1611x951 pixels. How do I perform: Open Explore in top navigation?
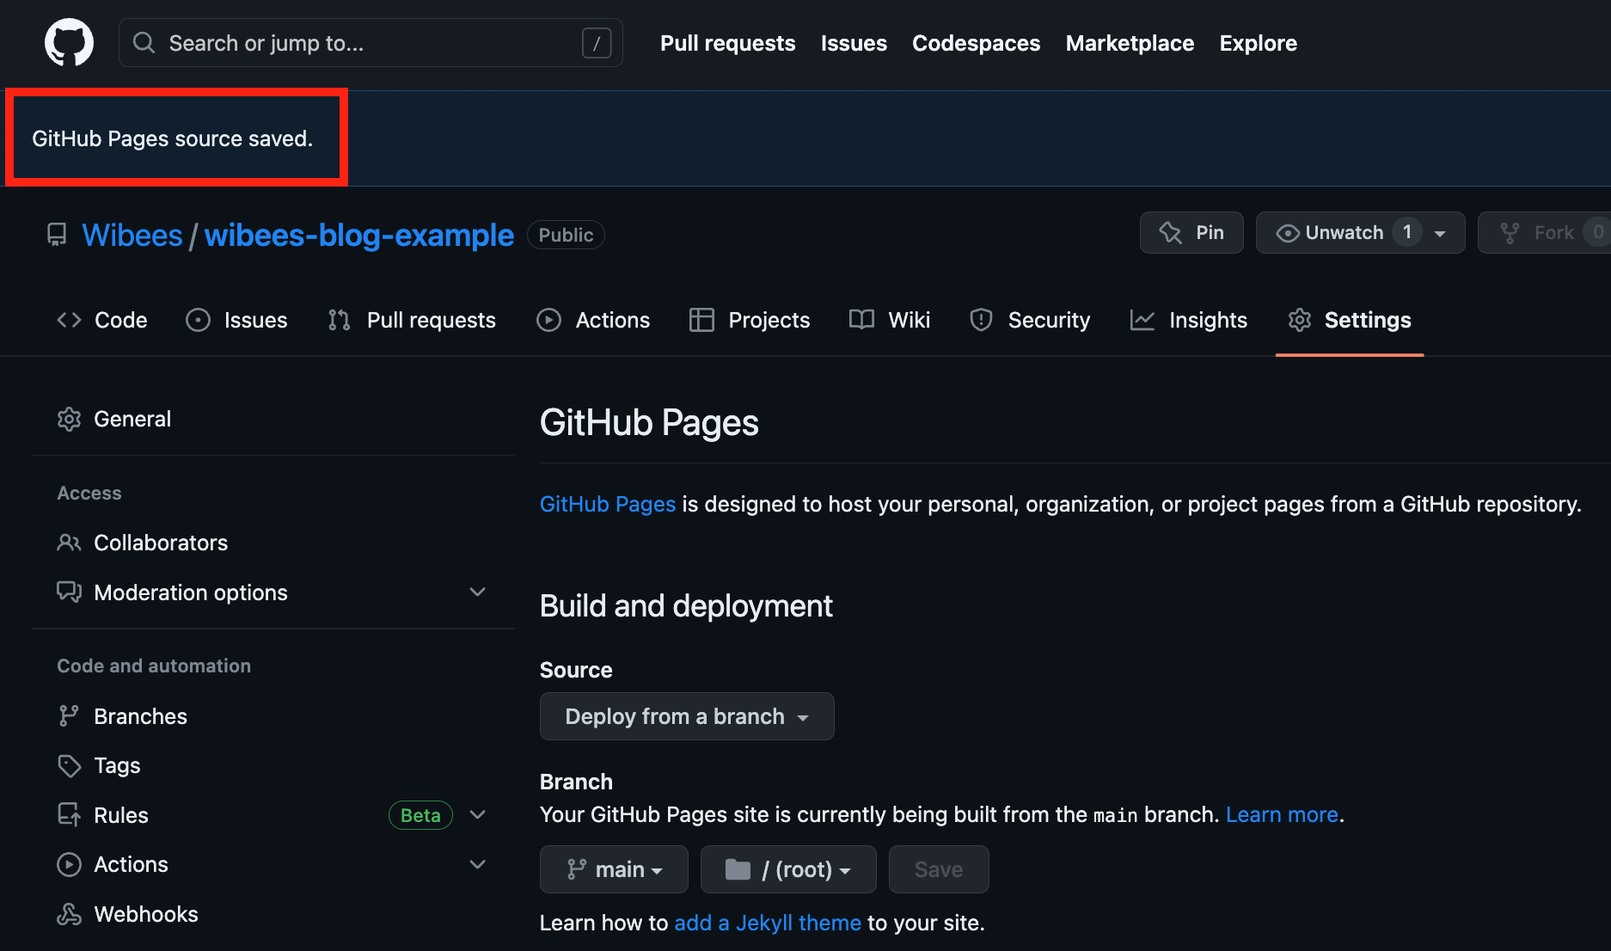(1258, 43)
